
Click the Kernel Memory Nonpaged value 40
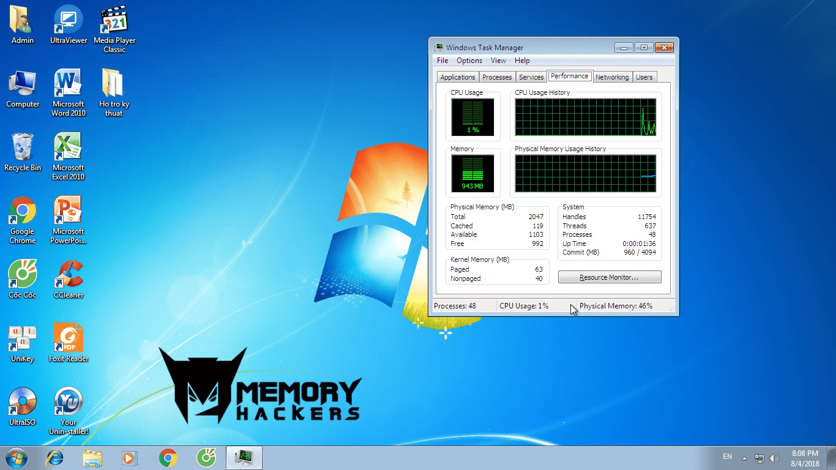[x=539, y=278]
